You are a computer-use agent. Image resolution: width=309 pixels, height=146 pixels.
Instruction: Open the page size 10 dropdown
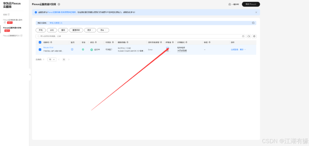[x=52, y=59]
